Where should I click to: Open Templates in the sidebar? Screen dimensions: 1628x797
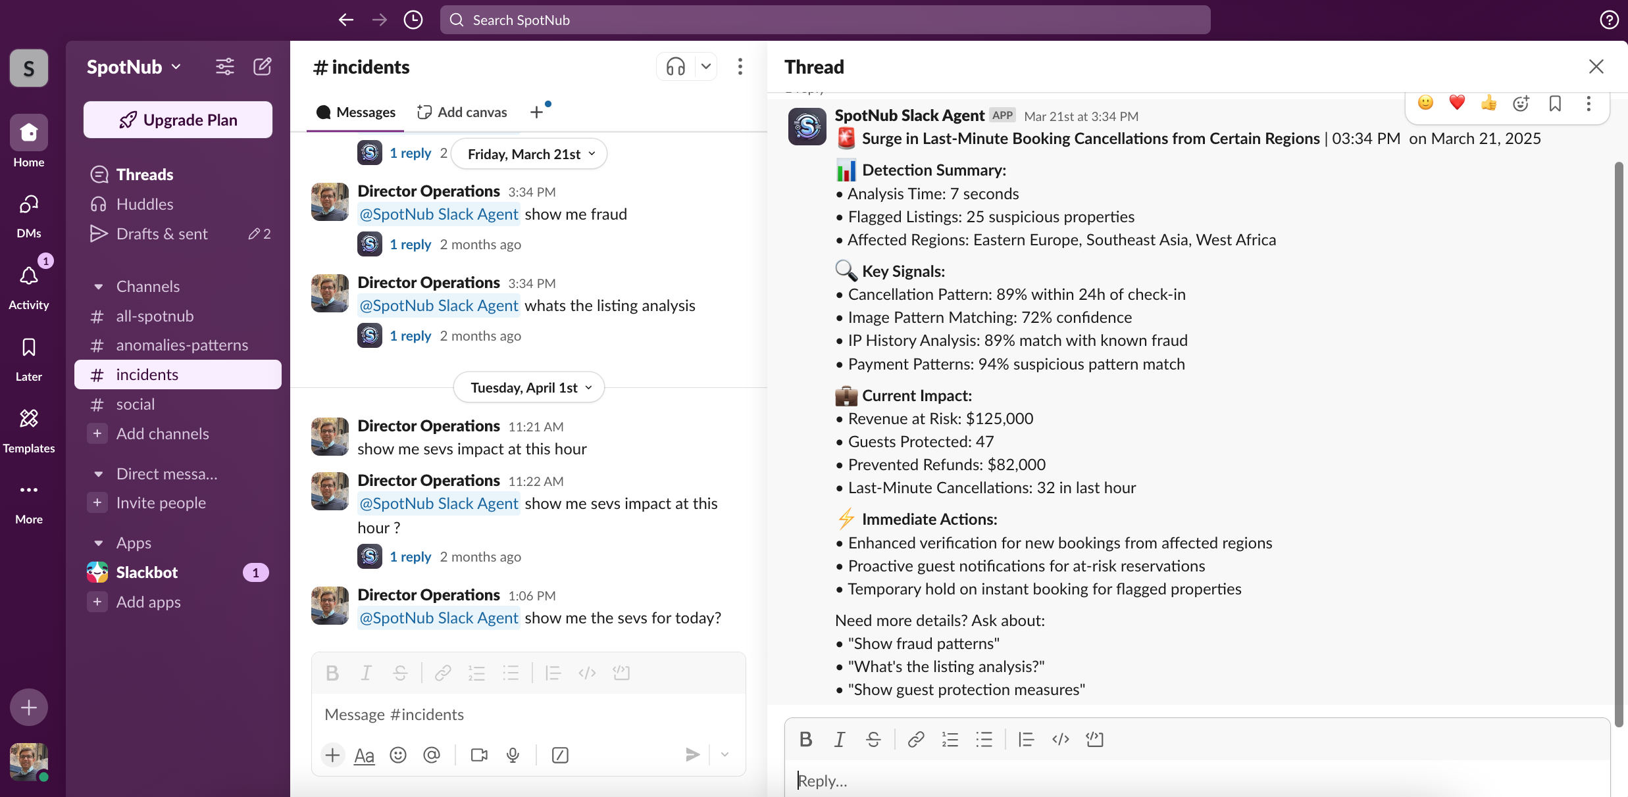point(29,430)
